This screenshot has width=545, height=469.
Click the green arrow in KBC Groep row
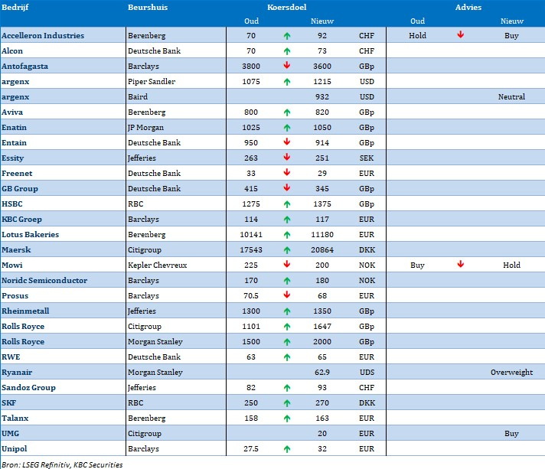pyautogui.click(x=287, y=220)
